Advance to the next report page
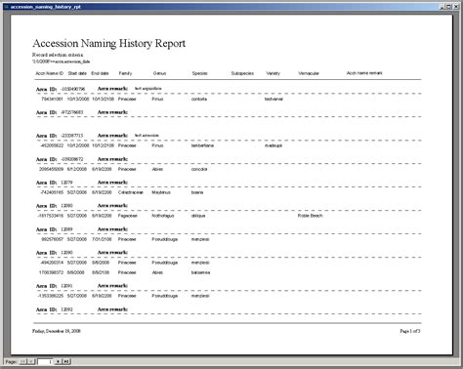This screenshot has width=463, height=369. pos(58,361)
